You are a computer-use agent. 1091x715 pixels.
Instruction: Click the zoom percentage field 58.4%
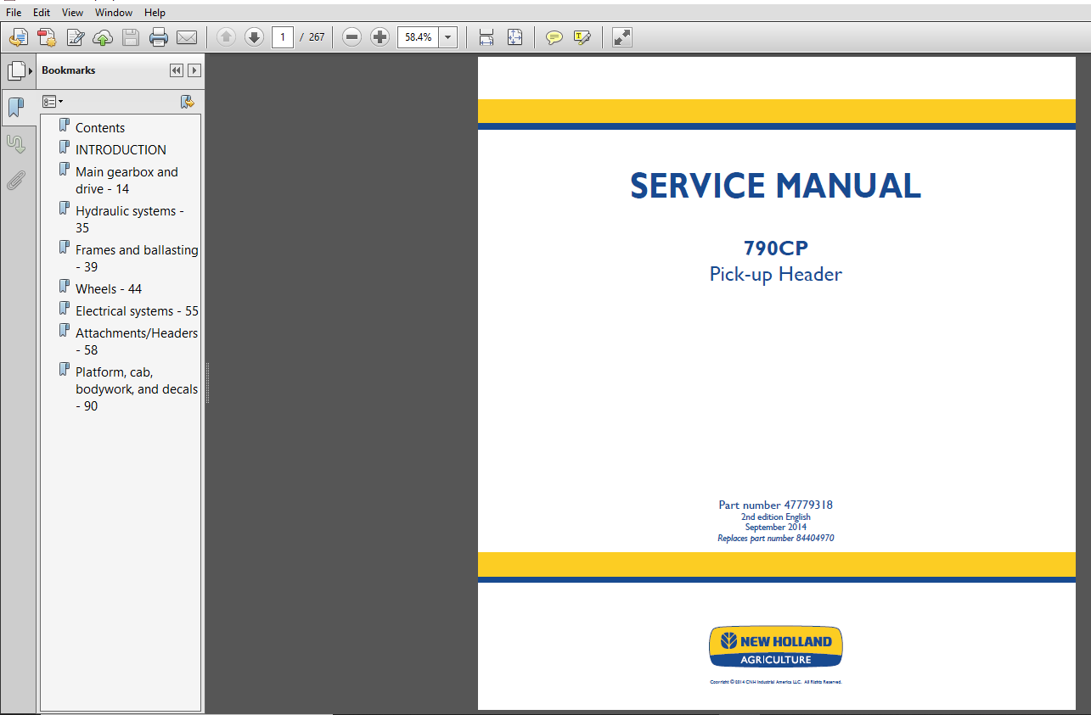pyautogui.click(x=419, y=37)
